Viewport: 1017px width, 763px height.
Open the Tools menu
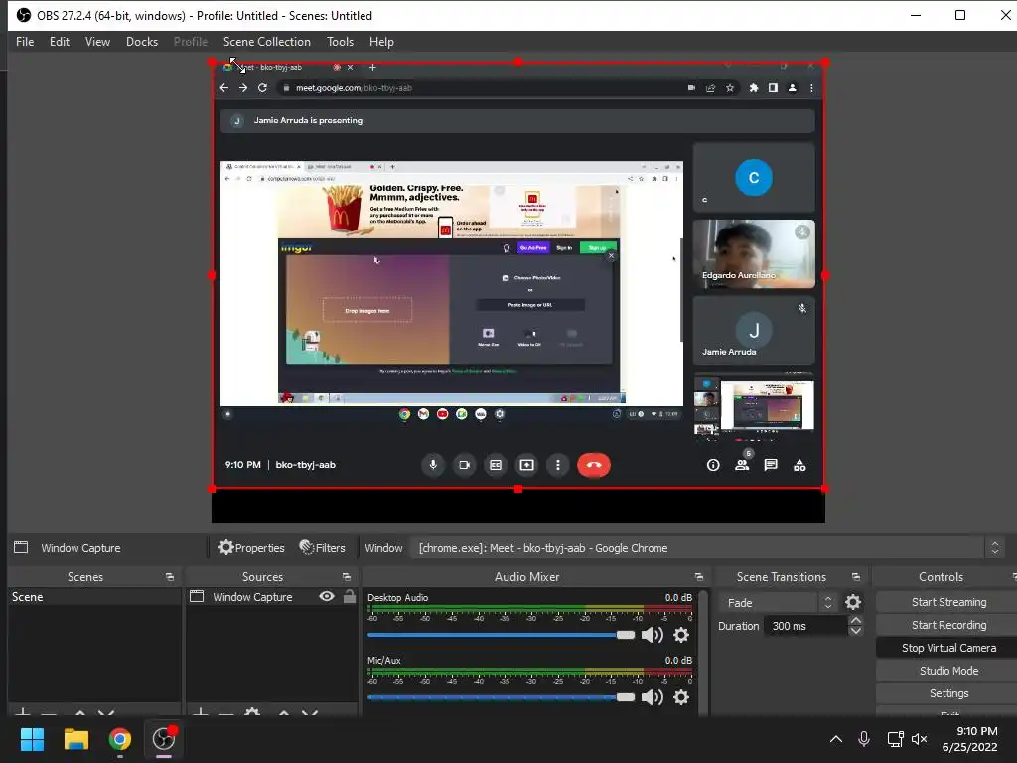pyautogui.click(x=340, y=42)
